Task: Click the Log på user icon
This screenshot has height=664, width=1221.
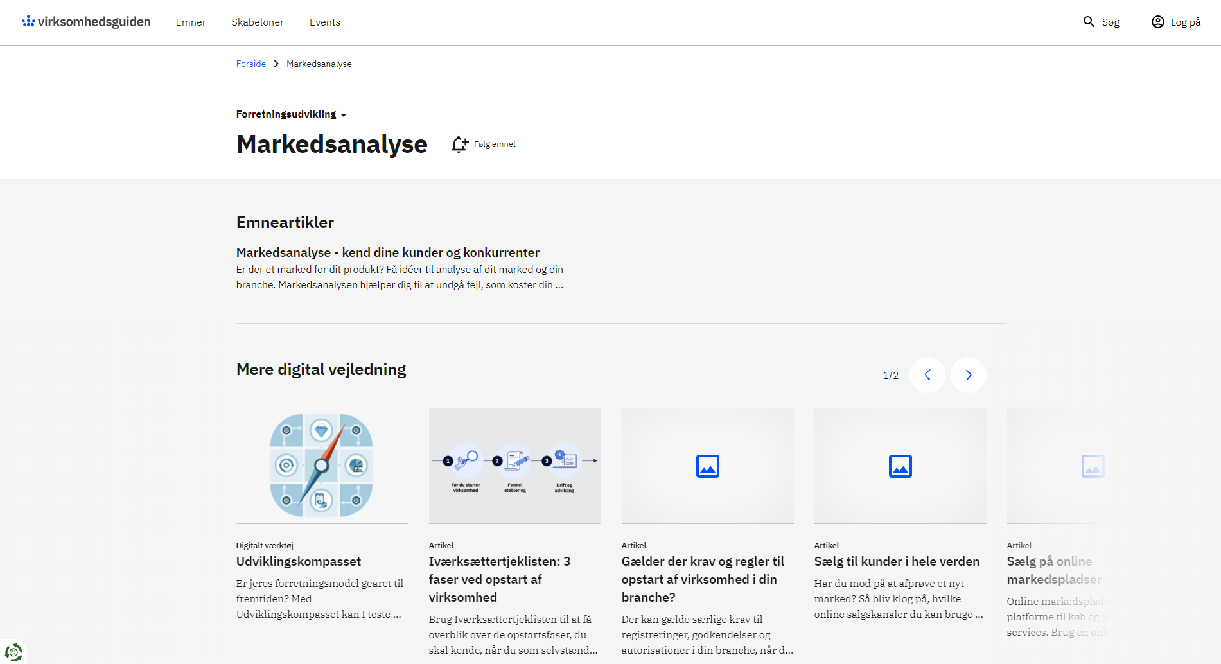Action: pyautogui.click(x=1157, y=22)
